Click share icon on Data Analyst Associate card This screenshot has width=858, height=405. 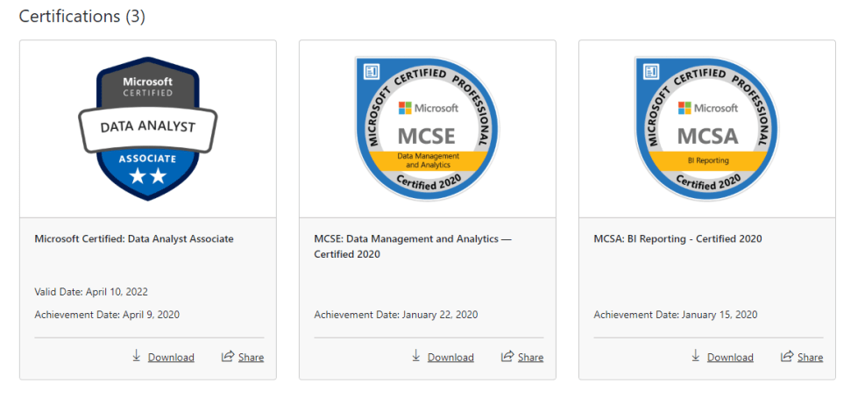coord(227,356)
